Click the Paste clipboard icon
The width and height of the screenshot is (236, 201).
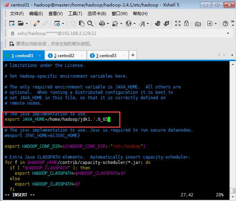[x=82, y=23]
